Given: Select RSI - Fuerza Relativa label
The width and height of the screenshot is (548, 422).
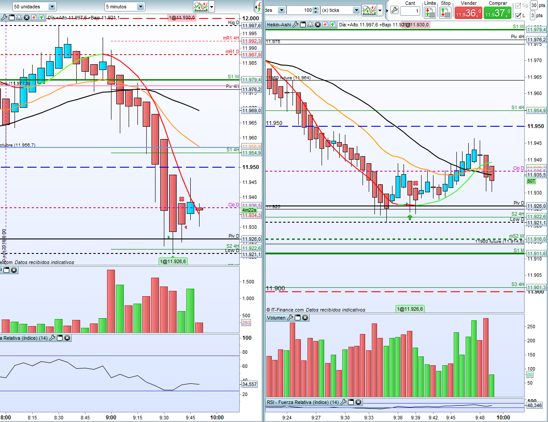Looking at the screenshot, I should [303, 402].
